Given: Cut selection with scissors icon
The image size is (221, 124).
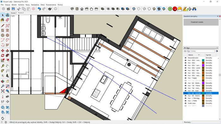Looking at the screenshot, I should pyautogui.click(x=19, y=9).
